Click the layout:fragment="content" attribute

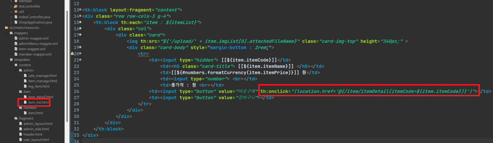[x=145, y=10]
